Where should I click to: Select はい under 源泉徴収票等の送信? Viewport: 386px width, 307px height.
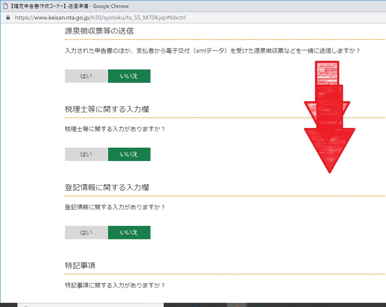coord(86,76)
